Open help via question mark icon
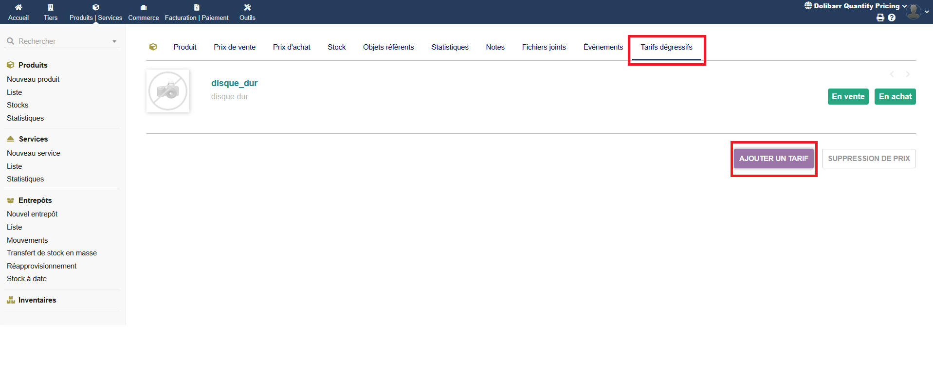The height and width of the screenshot is (377, 933). point(892,18)
